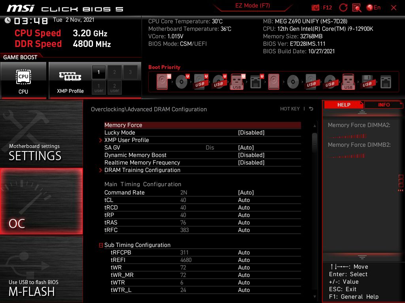
Task: Switch to the INFO tab
Action: 384,105
